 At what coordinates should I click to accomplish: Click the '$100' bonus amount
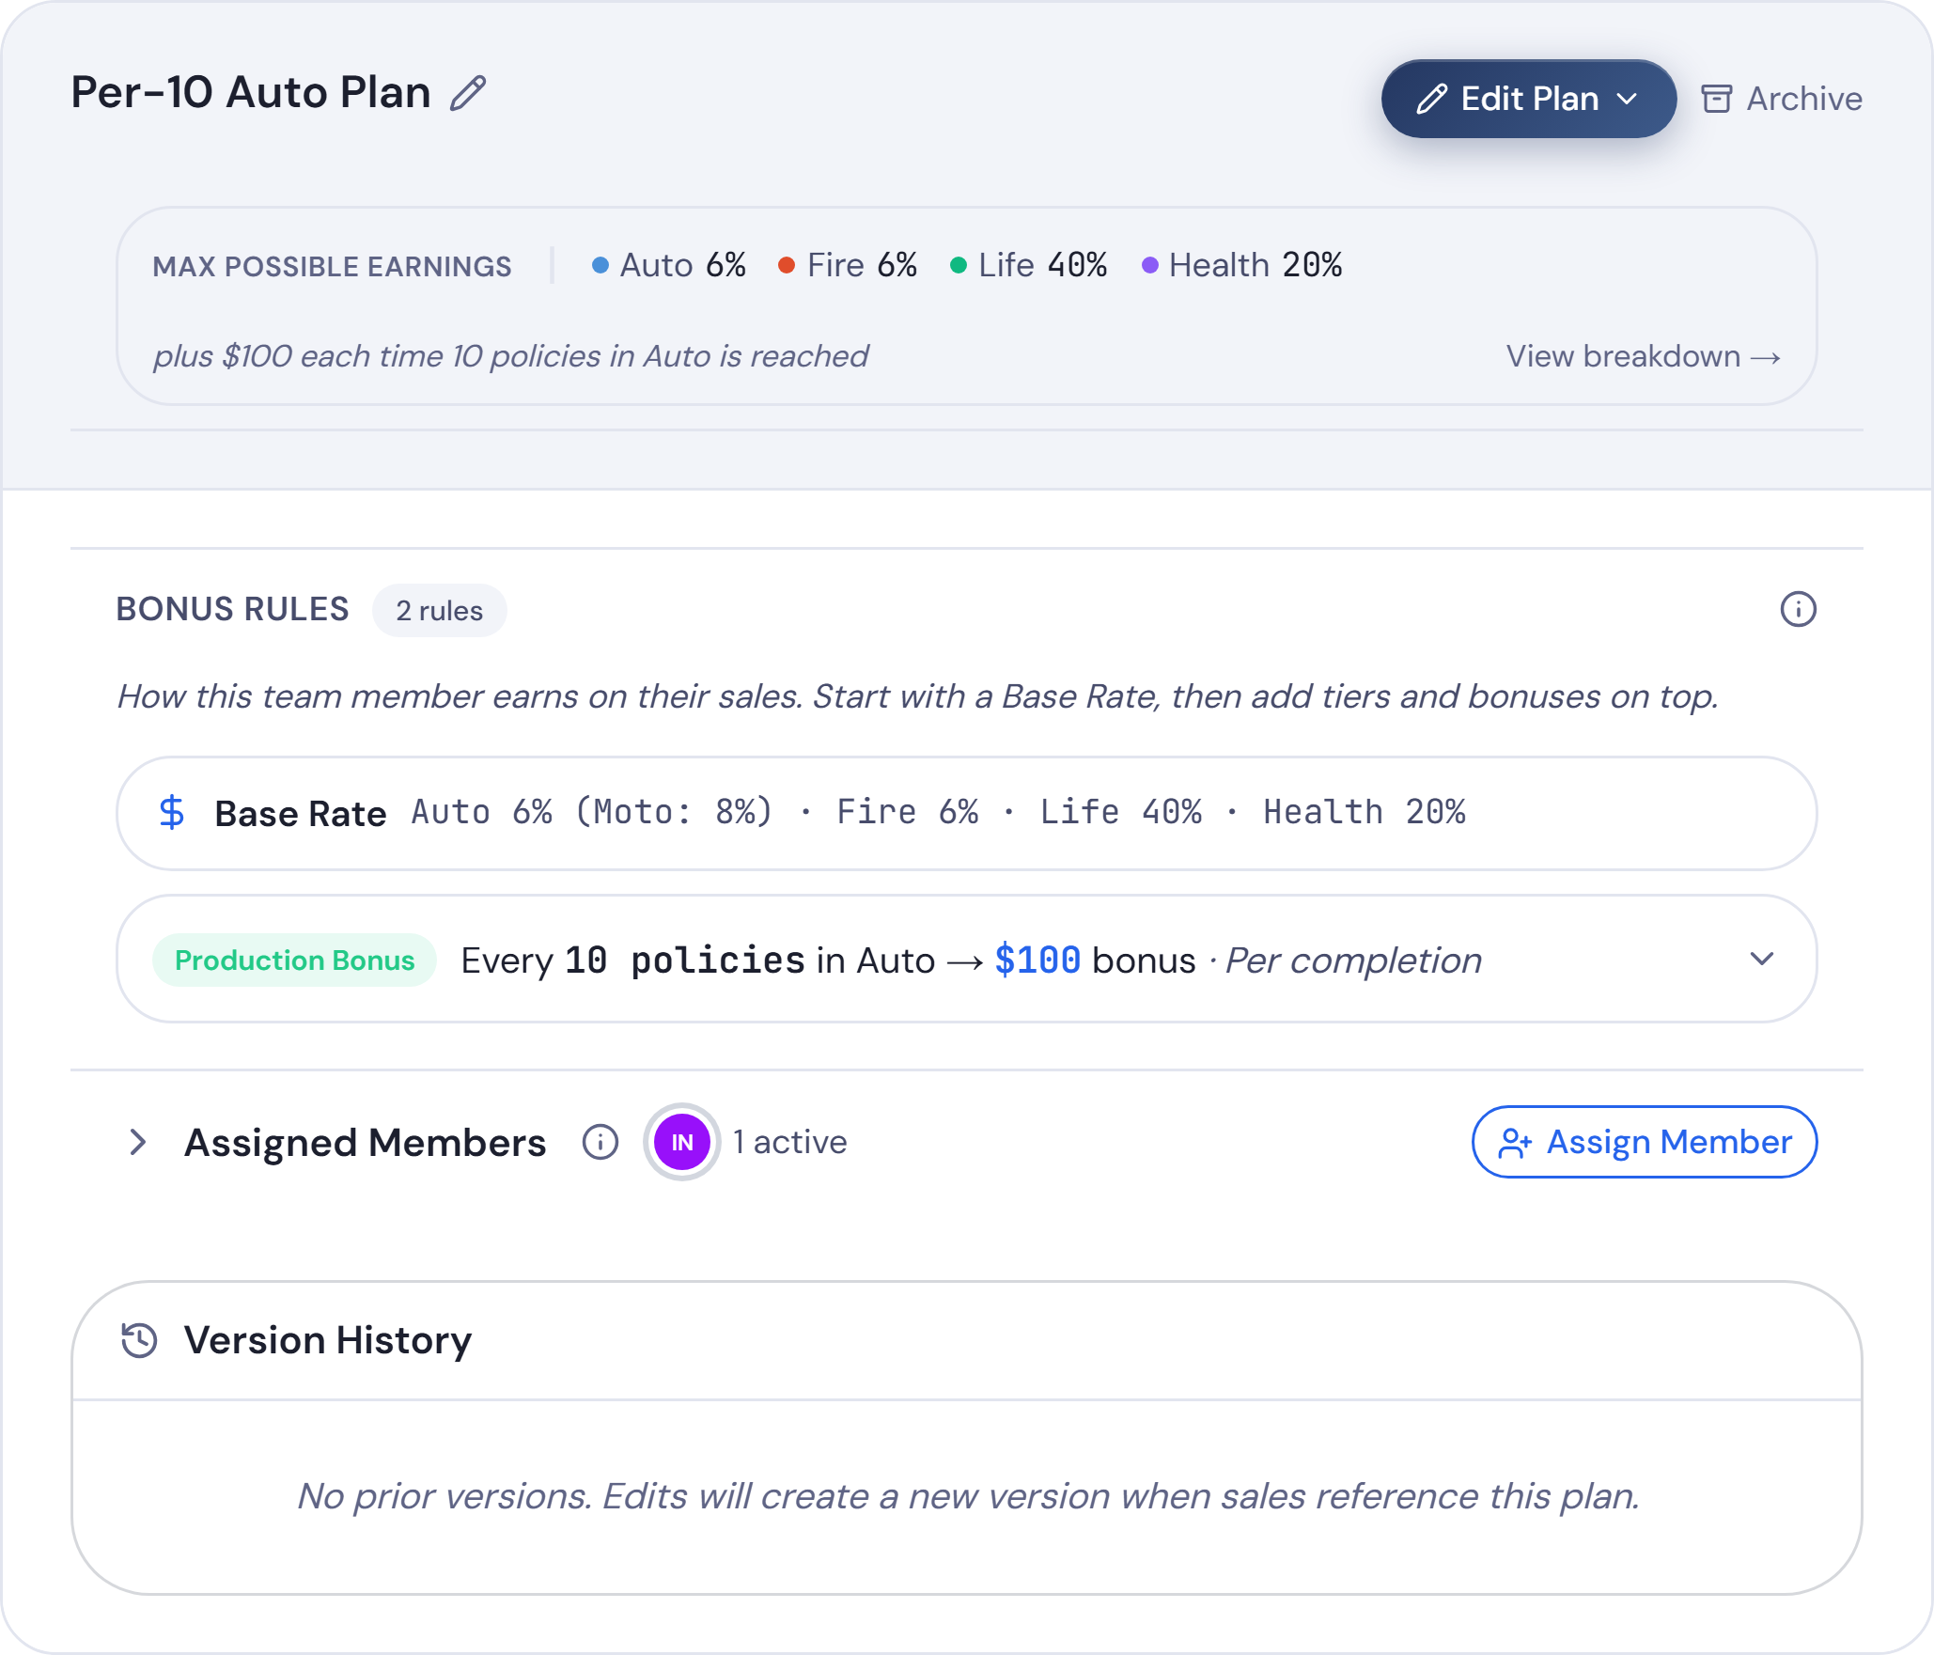click(1037, 960)
